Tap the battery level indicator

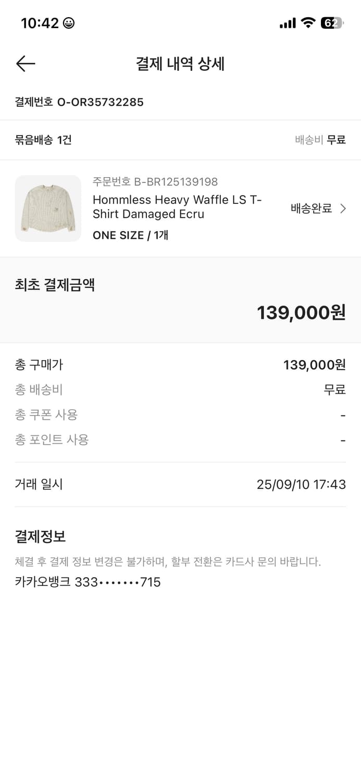332,23
